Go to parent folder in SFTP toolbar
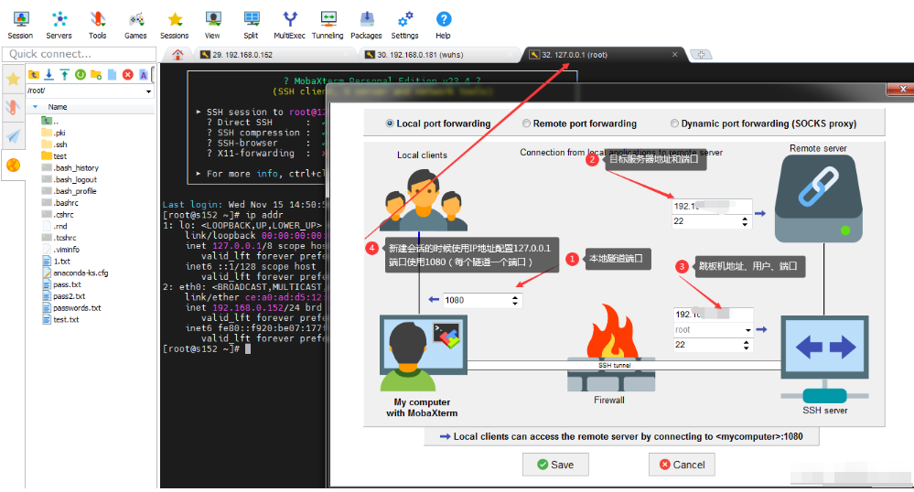The width and height of the screenshot is (914, 492). pyautogui.click(x=34, y=75)
